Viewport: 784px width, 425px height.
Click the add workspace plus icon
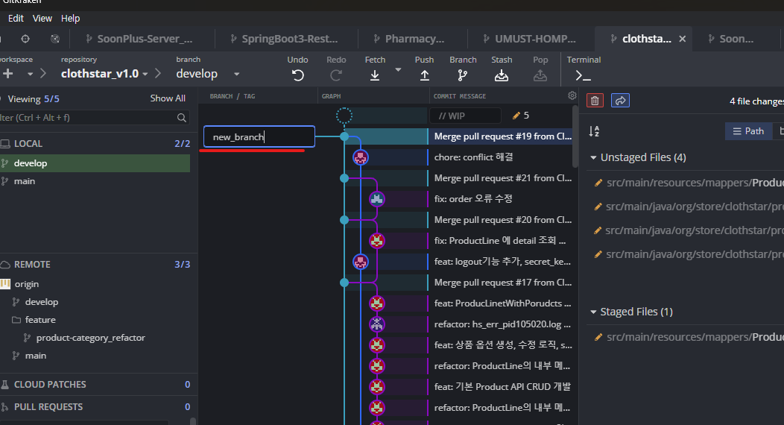coord(8,74)
